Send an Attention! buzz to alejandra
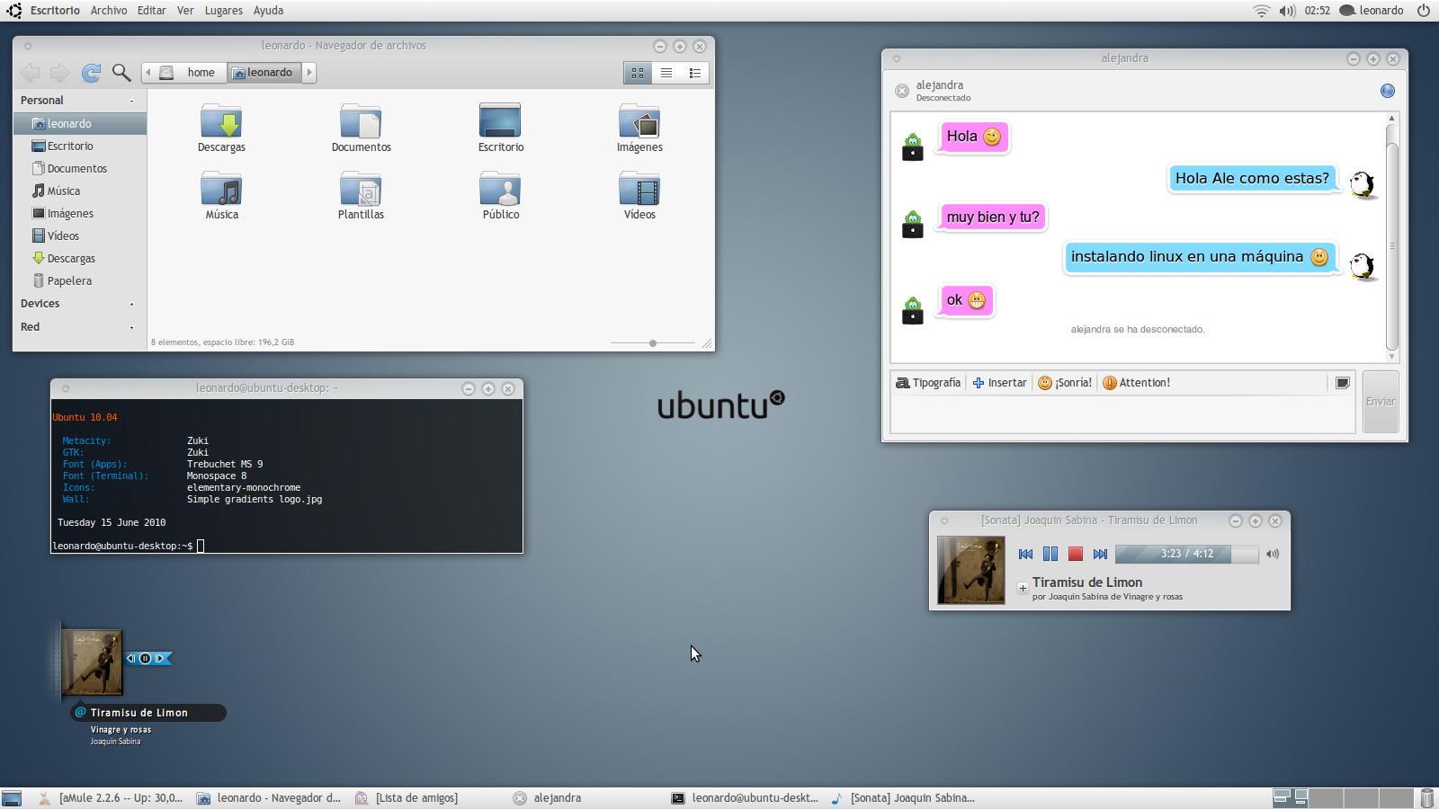This screenshot has height=809, width=1439. point(1137,383)
